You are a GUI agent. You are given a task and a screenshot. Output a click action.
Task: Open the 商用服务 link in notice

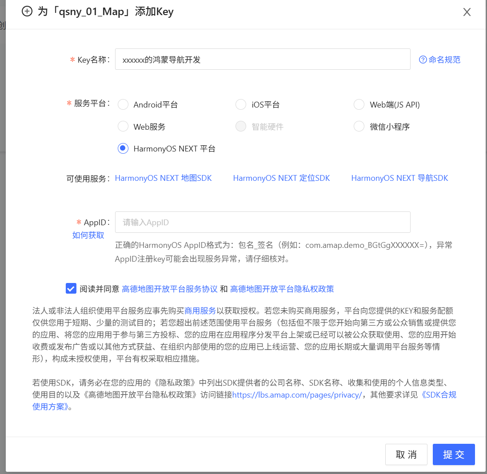pos(200,311)
